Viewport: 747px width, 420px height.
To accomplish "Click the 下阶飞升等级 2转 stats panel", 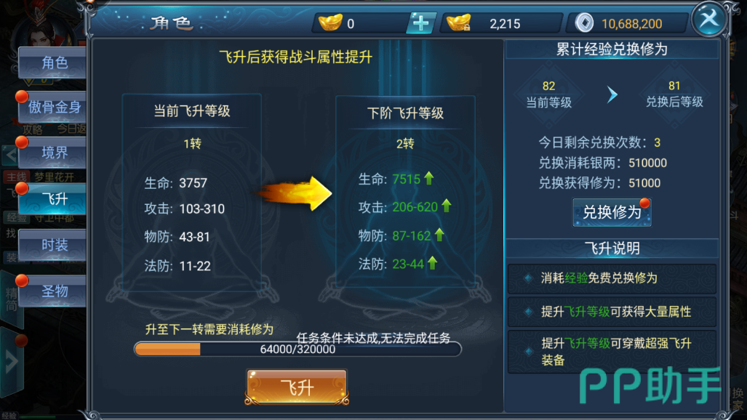I will tap(405, 192).
